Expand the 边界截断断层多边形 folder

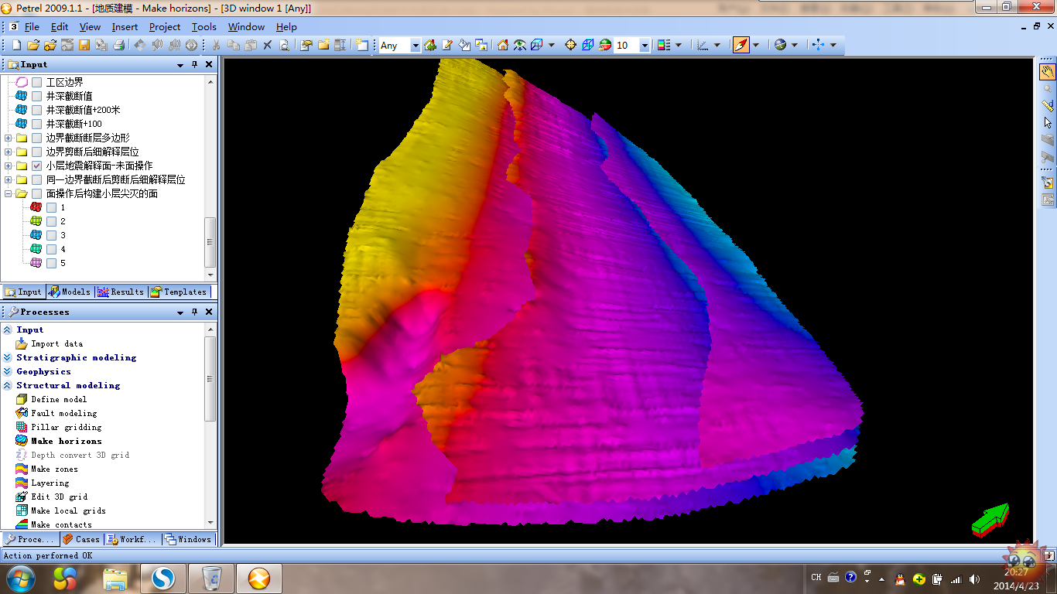(x=9, y=138)
